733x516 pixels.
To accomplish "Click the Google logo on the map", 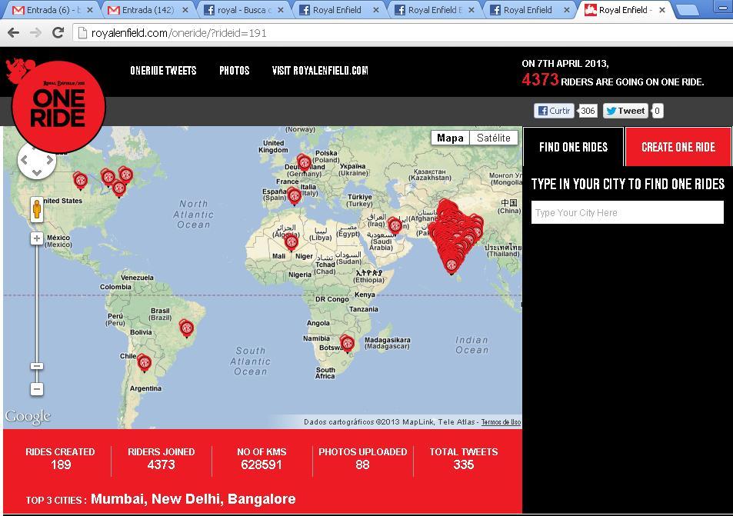I will 28,417.
